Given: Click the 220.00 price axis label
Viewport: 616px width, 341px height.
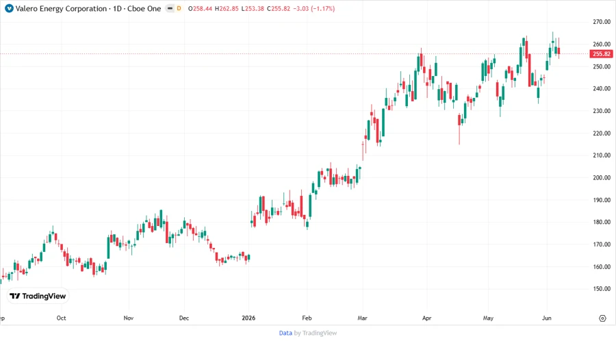Looking at the screenshot, I should [x=602, y=134].
